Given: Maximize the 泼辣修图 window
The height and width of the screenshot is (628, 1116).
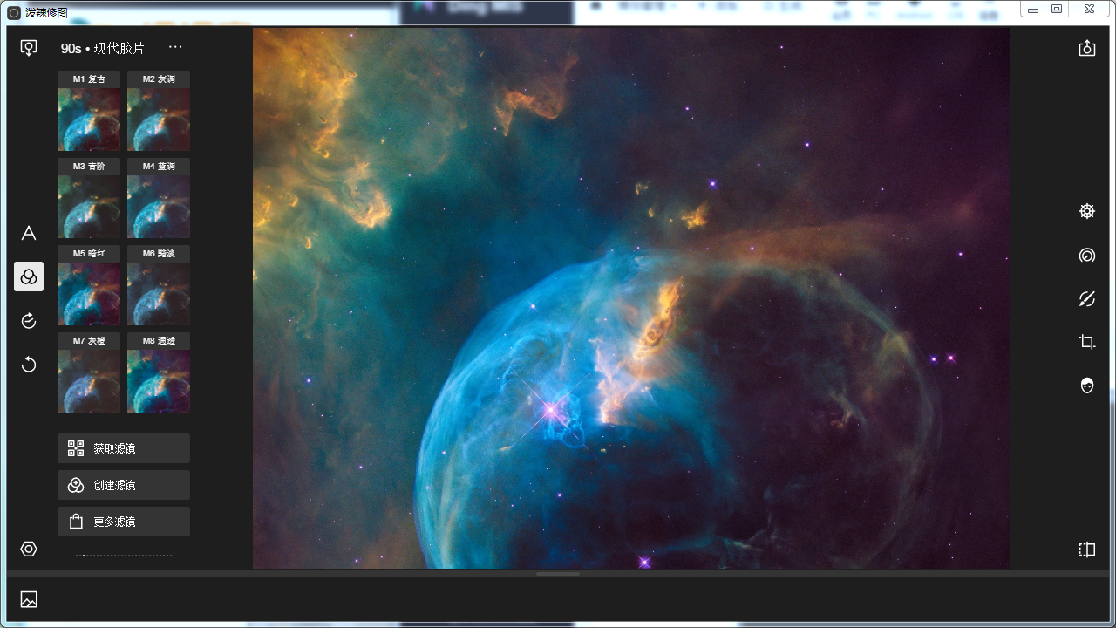Looking at the screenshot, I should click(x=1057, y=10).
